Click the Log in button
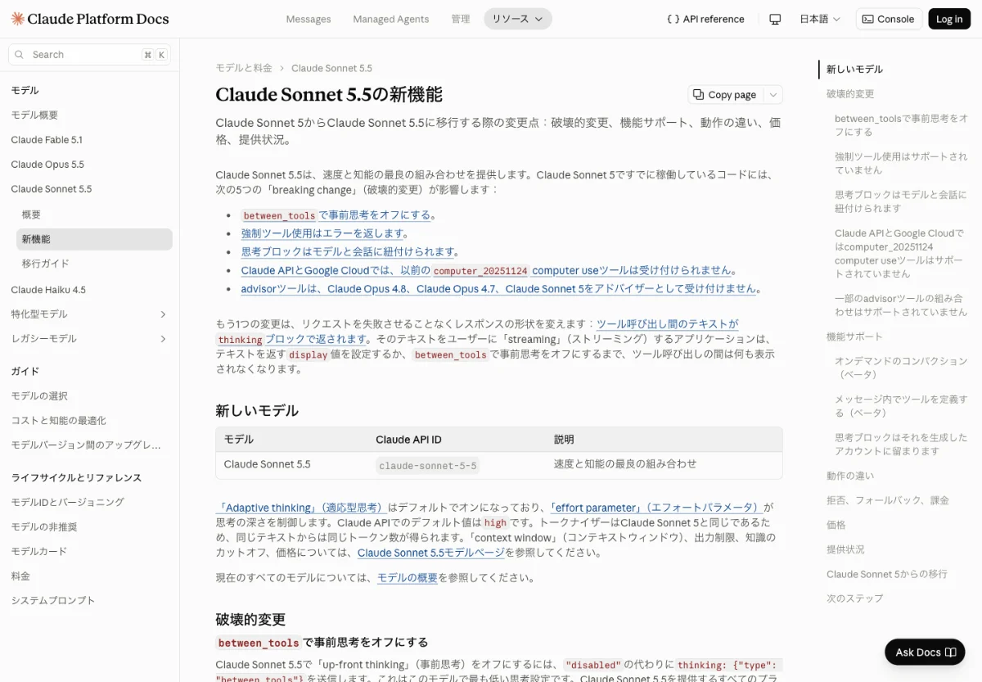Screen dimensions: 982x682 [949, 19]
